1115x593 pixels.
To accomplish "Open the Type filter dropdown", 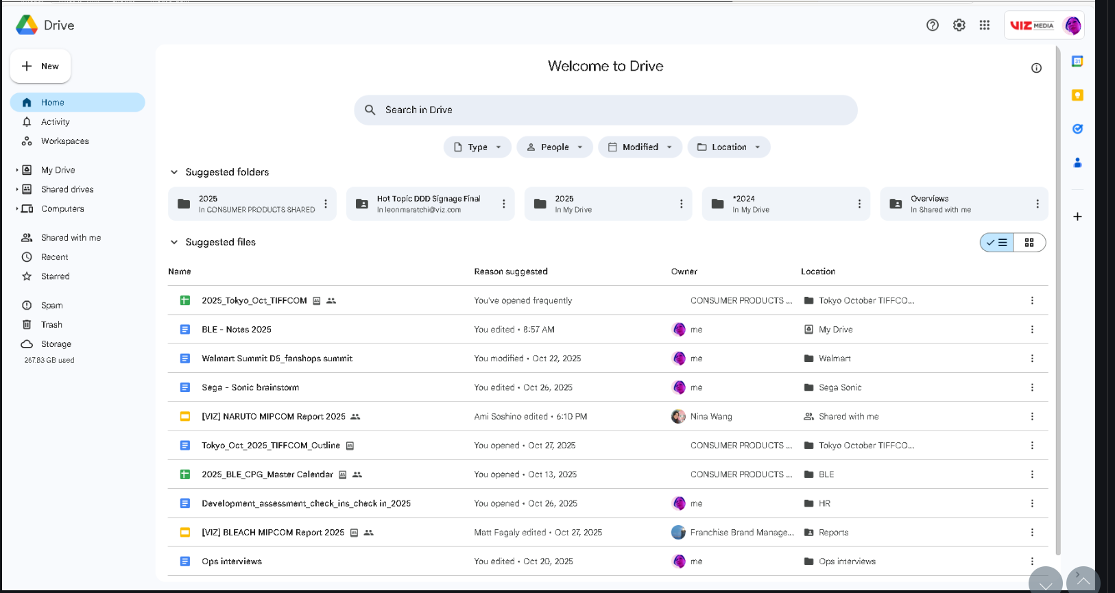I will 477,147.
